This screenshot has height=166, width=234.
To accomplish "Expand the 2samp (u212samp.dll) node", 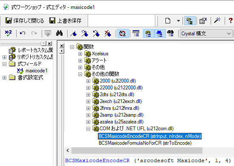I will point(88,115).
